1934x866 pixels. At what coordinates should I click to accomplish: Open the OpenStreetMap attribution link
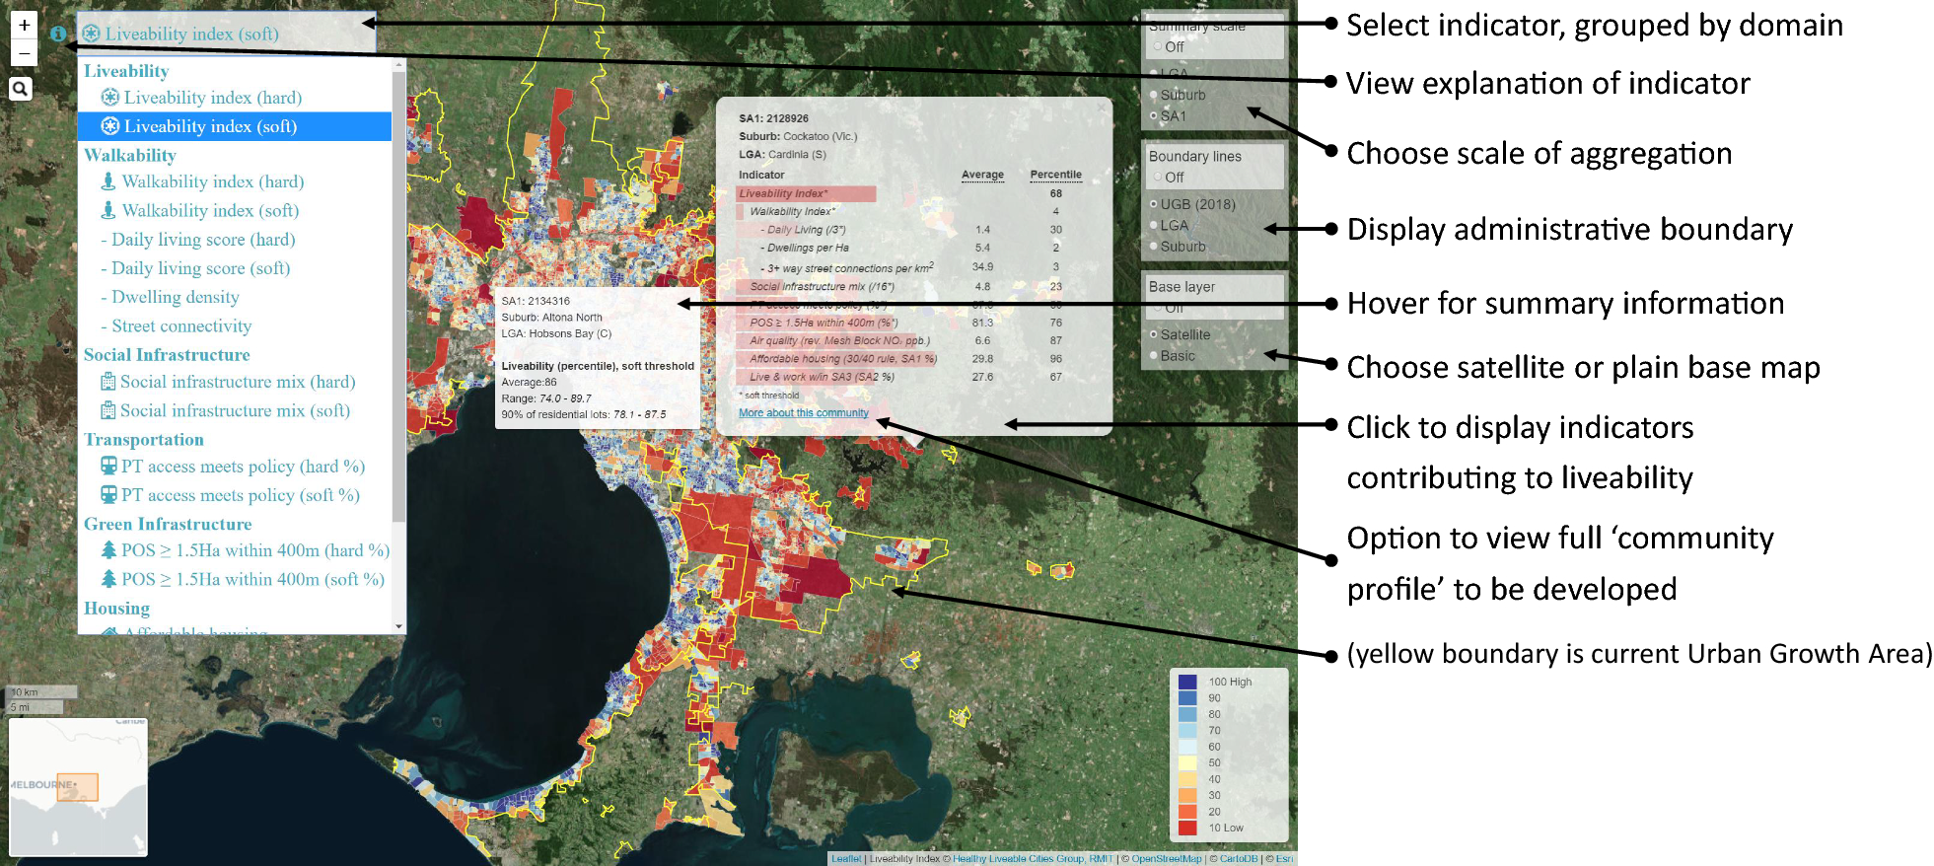coord(1167,859)
